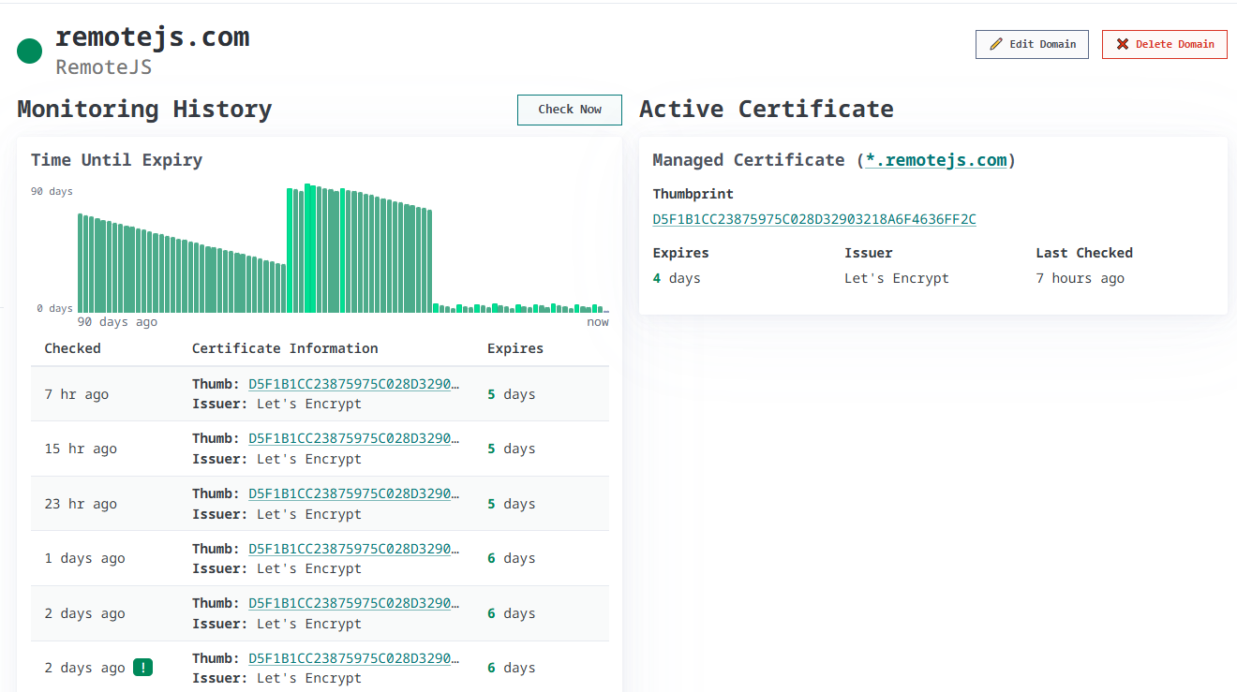The height and width of the screenshot is (692, 1237).
Task: Select the 'Checked' column header
Action: click(72, 348)
